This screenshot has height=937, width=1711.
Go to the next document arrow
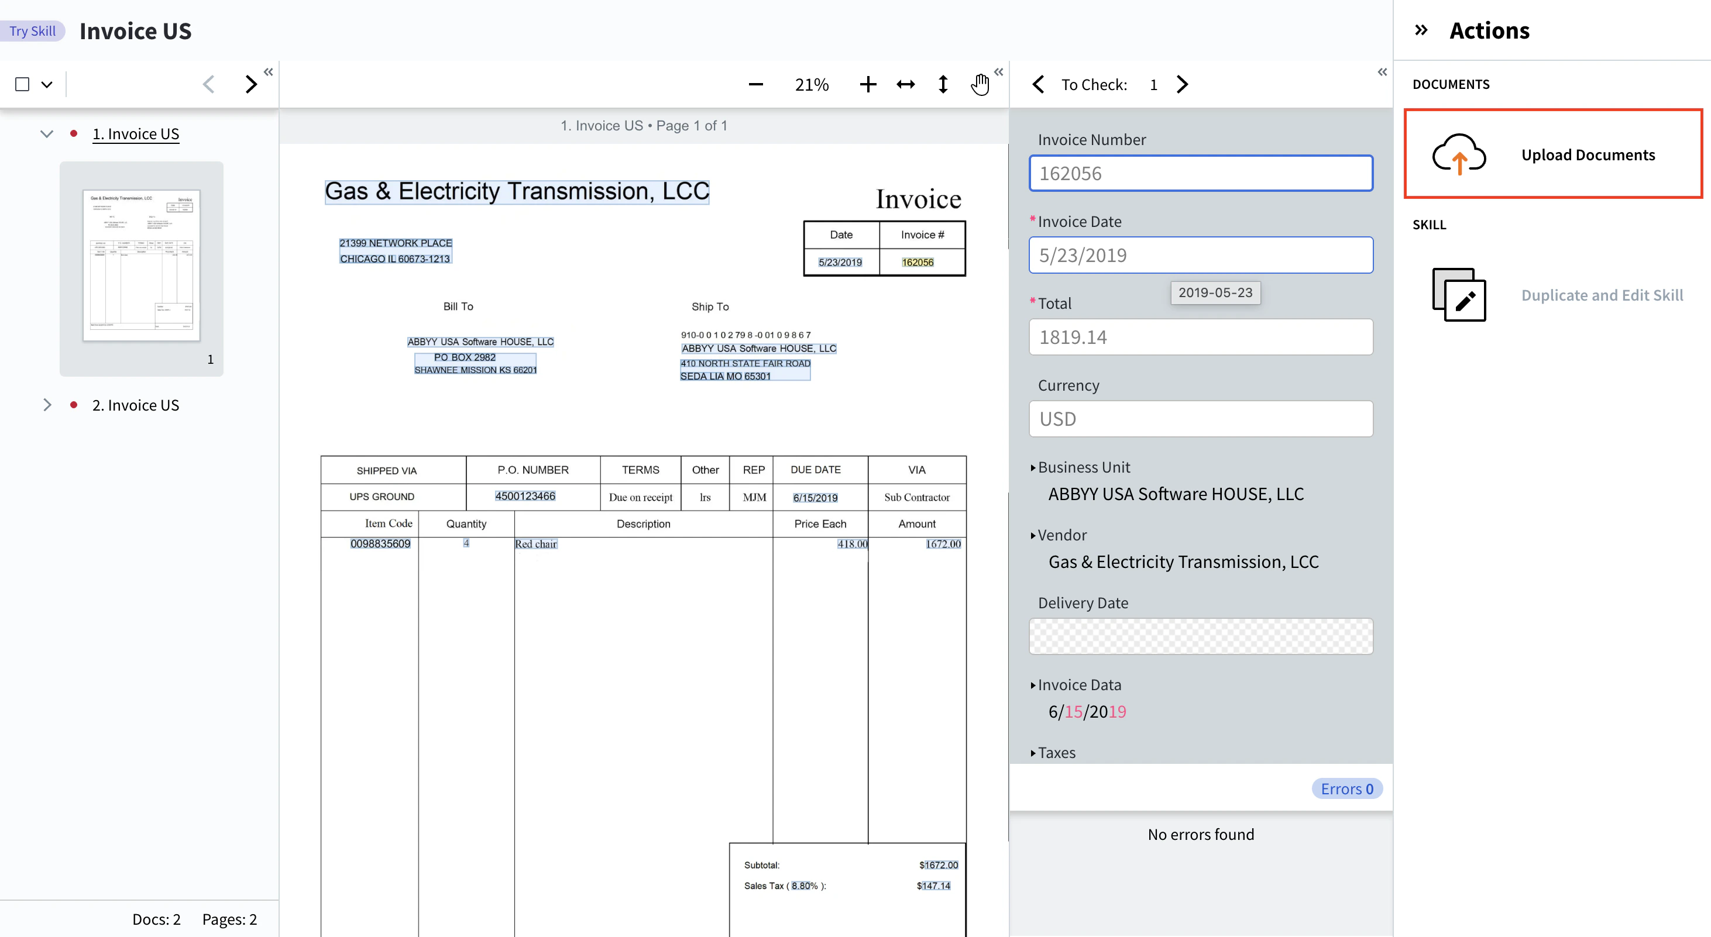(250, 84)
